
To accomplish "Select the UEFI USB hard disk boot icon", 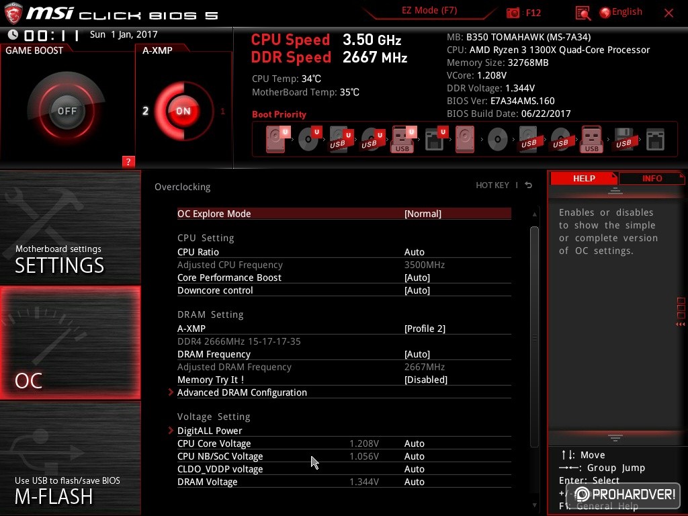I will (x=341, y=139).
